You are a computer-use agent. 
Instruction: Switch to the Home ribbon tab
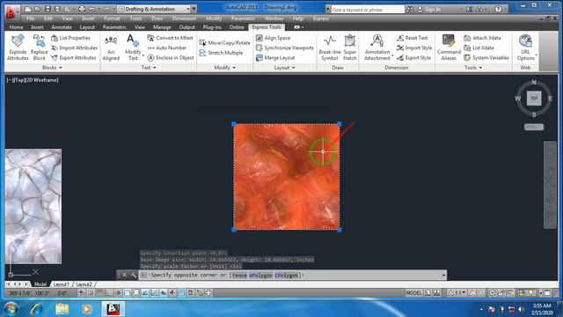click(16, 27)
